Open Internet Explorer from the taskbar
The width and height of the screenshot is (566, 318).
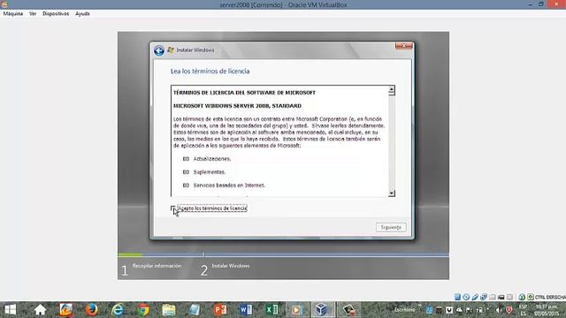pos(118,310)
